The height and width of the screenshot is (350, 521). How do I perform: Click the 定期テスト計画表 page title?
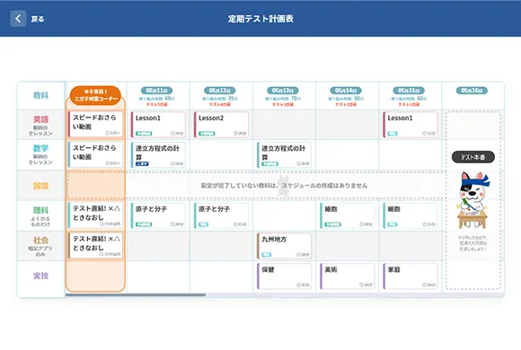pyautogui.click(x=260, y=19)
